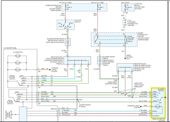Click the passenger blend control resistor symbol
170x122 pixels.
[x=11, y=114]
